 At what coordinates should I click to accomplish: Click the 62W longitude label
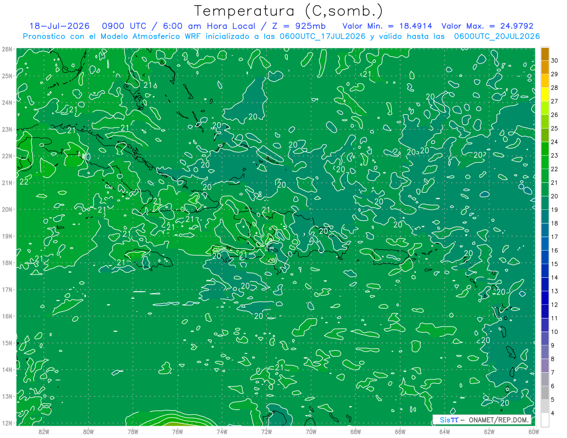(x=490, y=431)
